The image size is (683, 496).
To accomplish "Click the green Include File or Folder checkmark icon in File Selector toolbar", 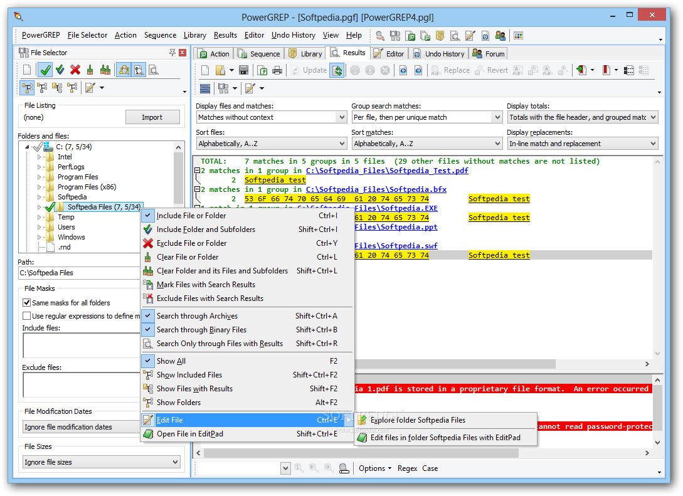I will [x=45, y=70].
